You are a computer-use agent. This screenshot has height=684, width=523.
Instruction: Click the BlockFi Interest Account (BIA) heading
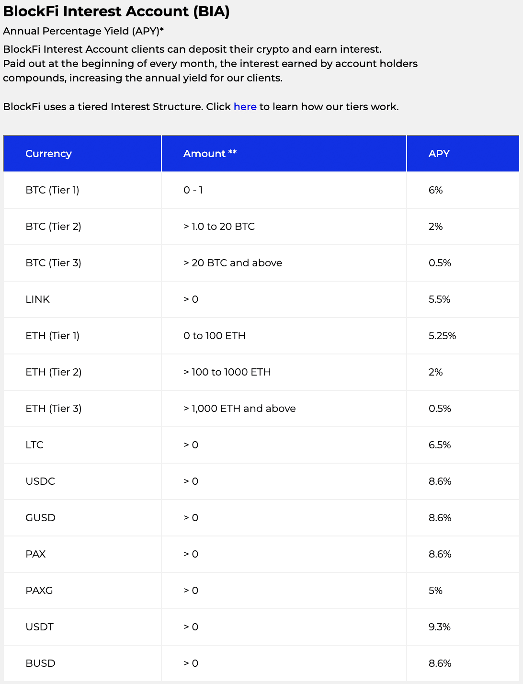[116, 11]
